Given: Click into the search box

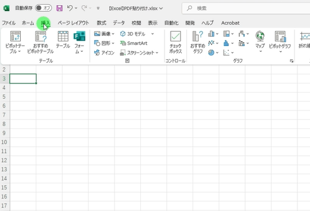Looking at the screenshot, I should 246,8.
